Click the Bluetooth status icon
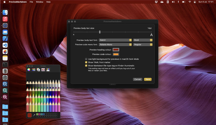This screenshot has height=125, width=216. [x=178, y=2]
